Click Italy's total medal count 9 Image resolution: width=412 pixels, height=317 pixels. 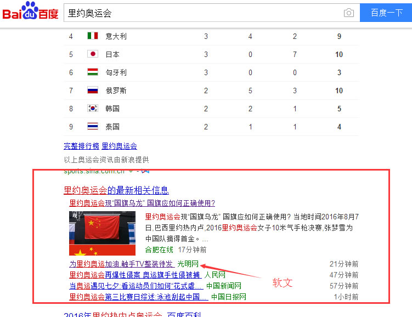[339, 36]
